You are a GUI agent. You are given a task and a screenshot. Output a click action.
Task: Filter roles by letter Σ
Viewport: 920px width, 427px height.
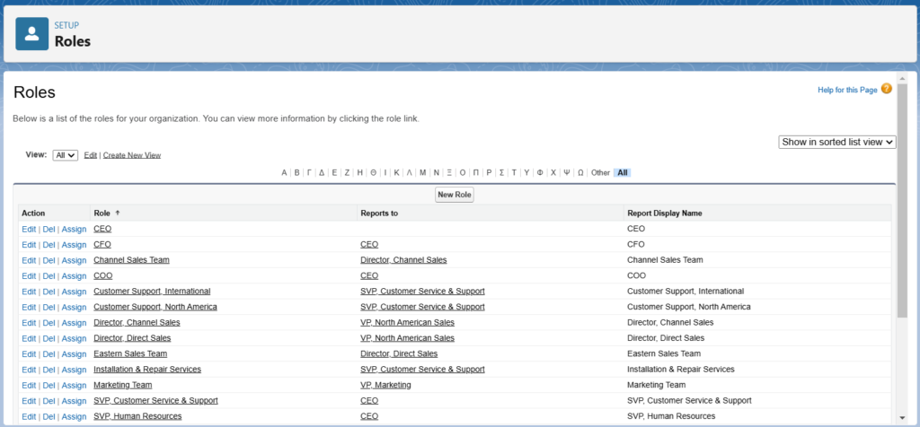(501, 173)
